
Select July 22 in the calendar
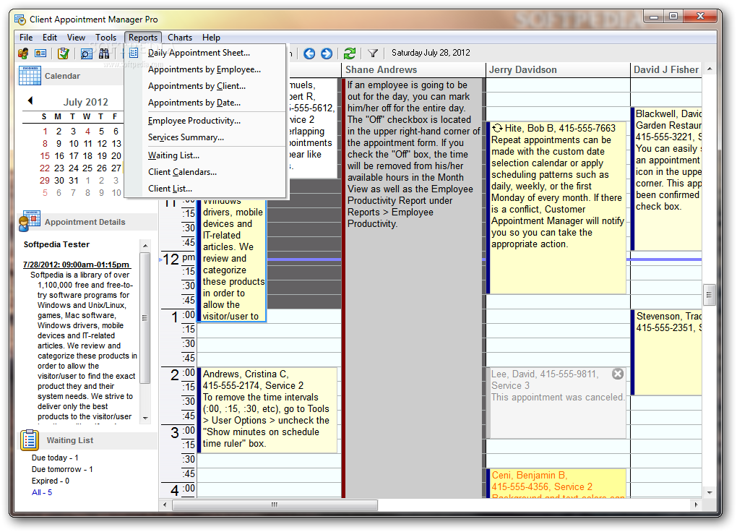pyautogui.click(x=45, y=168)
